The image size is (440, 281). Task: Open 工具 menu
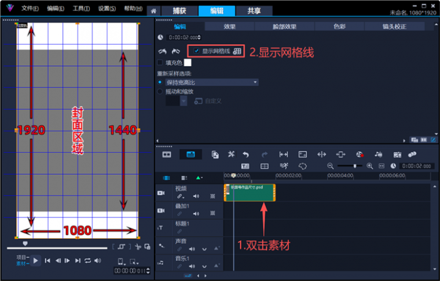[x=81, y=8]
